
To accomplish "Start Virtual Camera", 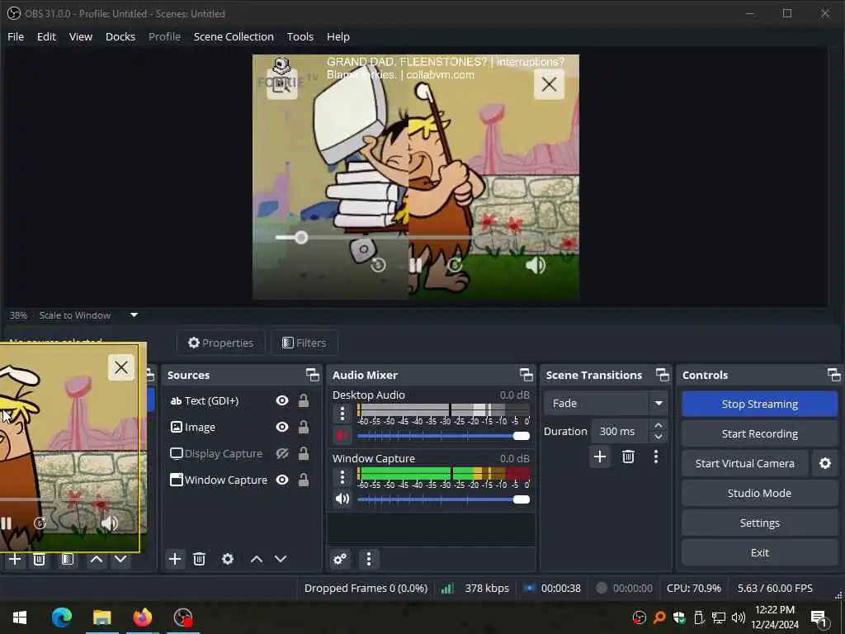I will [745, 463].
